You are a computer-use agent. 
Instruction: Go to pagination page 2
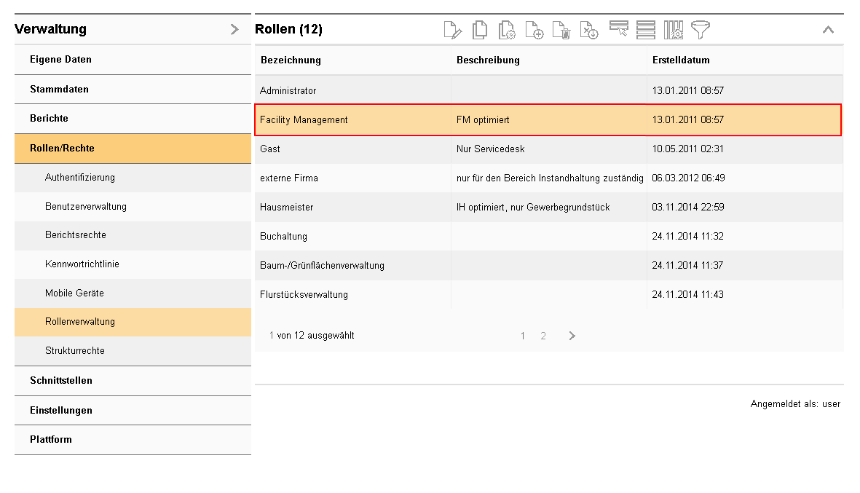point(543,336)
